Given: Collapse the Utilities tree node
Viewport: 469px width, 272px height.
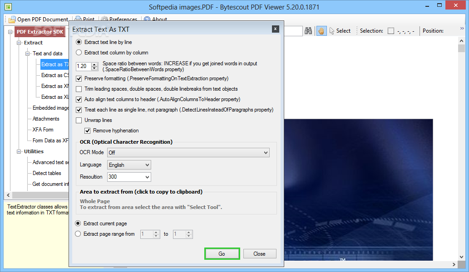Looking at the screenshot, I should 19,152.
